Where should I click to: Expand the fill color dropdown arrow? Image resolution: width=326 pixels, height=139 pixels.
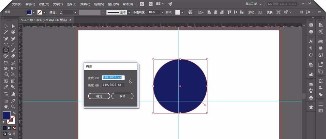(x=34, y=12)
